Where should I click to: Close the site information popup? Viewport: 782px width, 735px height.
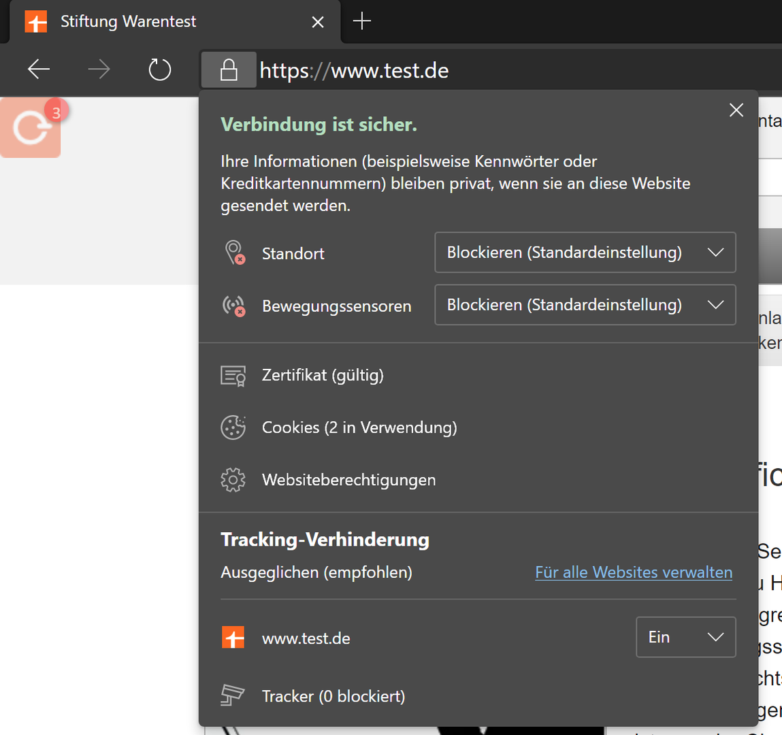pos(736,110)
